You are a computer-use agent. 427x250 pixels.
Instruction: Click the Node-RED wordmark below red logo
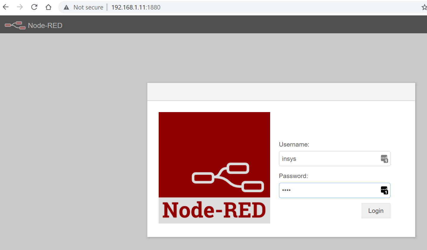[x=214, y=210]
